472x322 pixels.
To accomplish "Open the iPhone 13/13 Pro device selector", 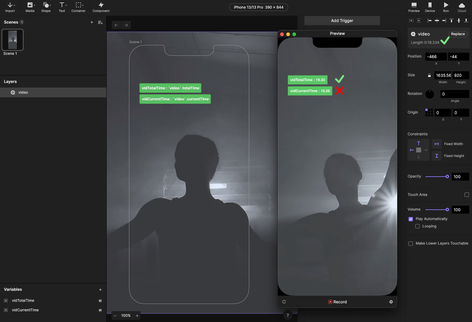I will coord(259,7).
